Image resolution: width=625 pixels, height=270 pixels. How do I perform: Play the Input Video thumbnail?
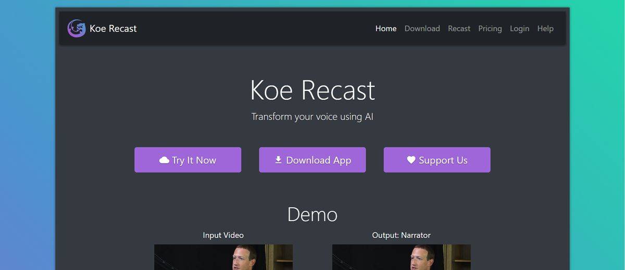click(223, 257)
